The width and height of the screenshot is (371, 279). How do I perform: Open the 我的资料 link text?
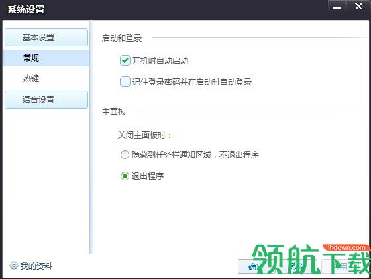tap(36, 266)
